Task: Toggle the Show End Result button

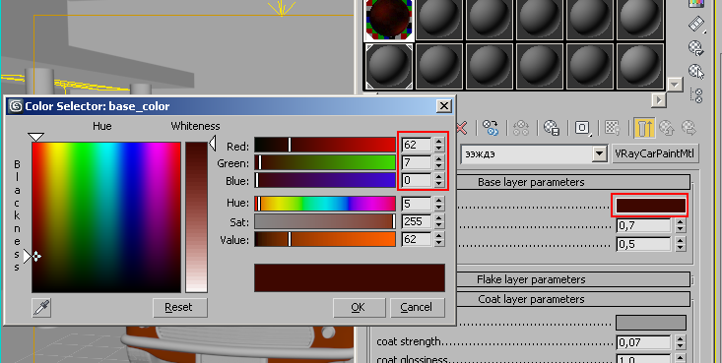Action: tap(644, 128)
